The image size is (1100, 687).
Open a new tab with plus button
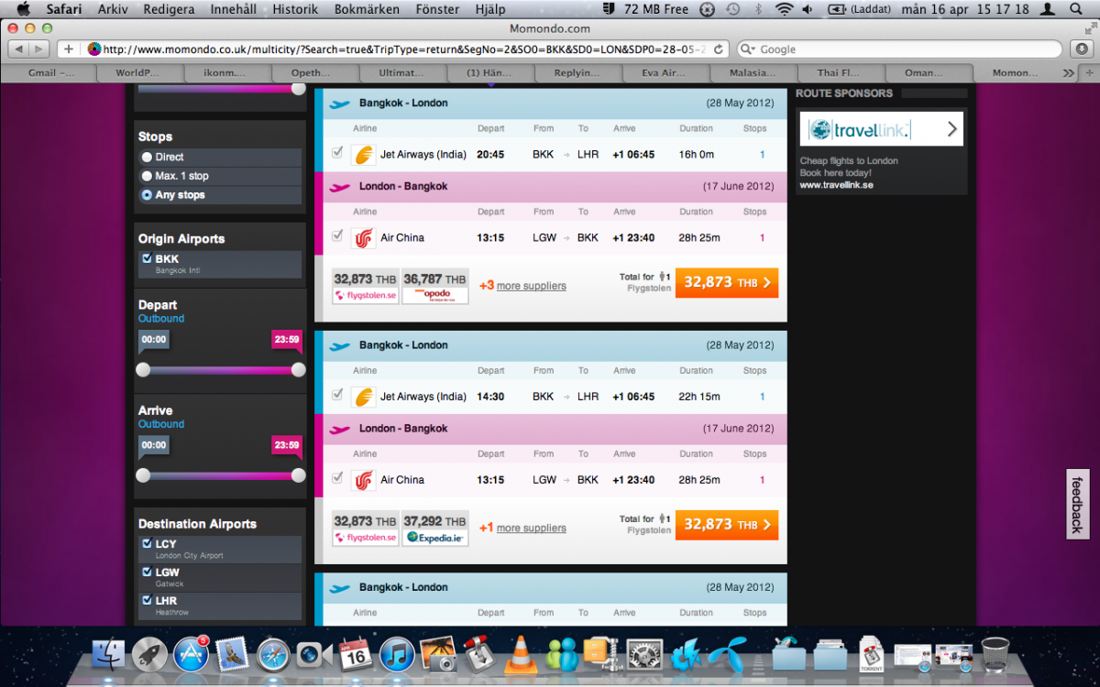(x=1089, y=72)
